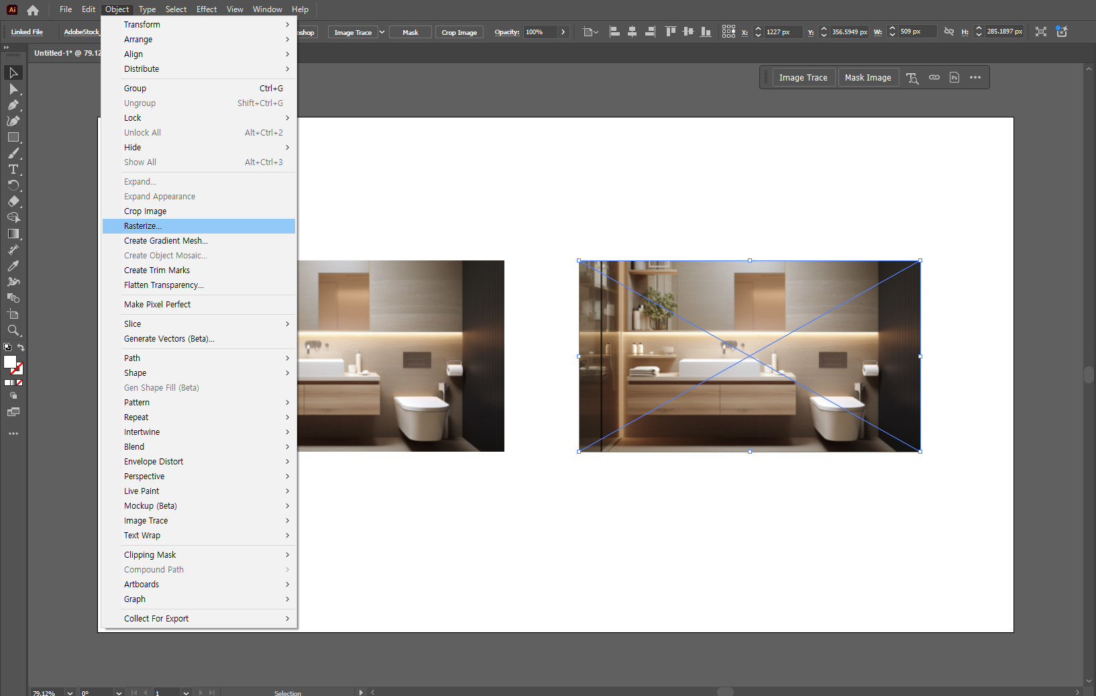Click horizontal align right icon

coord(649,32)
